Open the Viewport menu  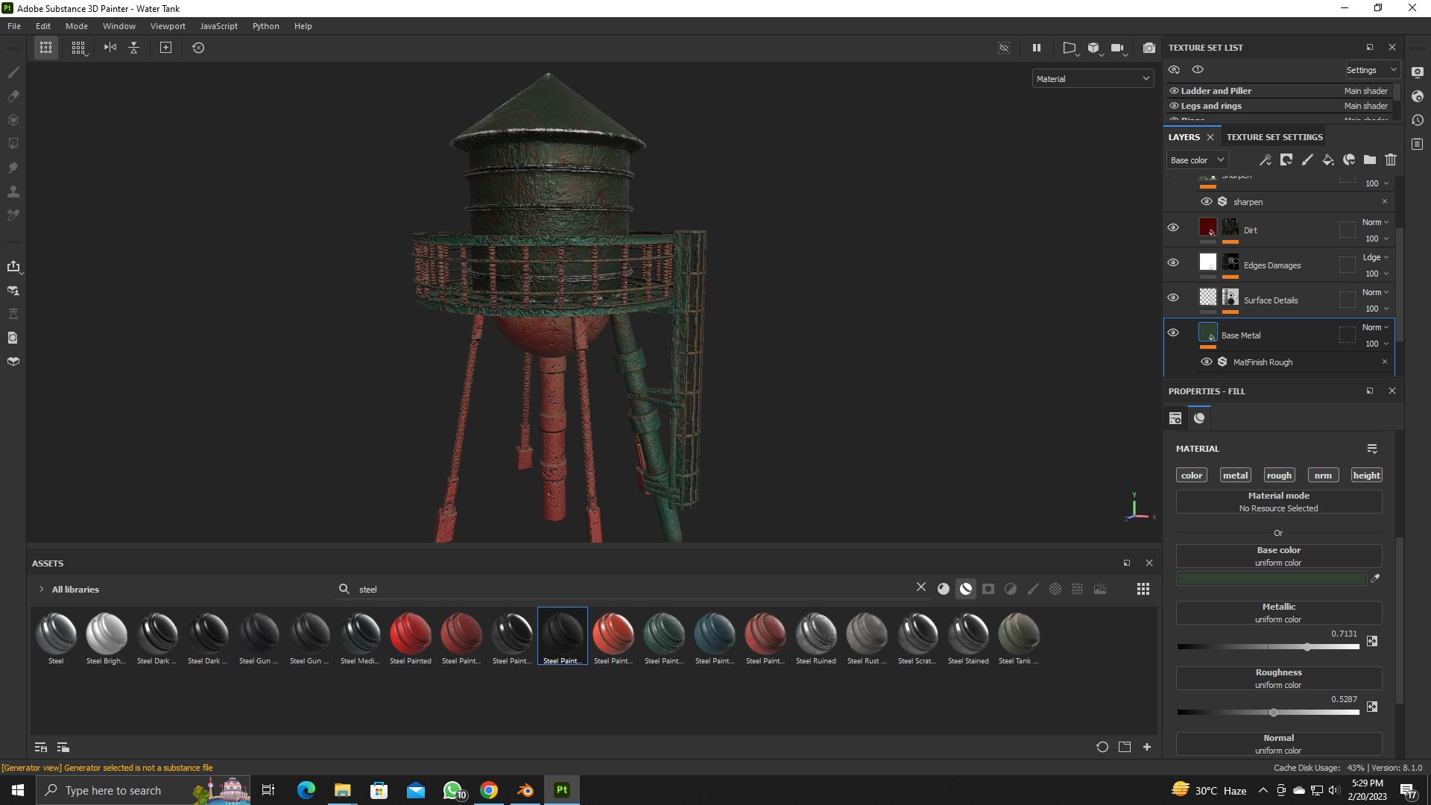click(168, 26)
